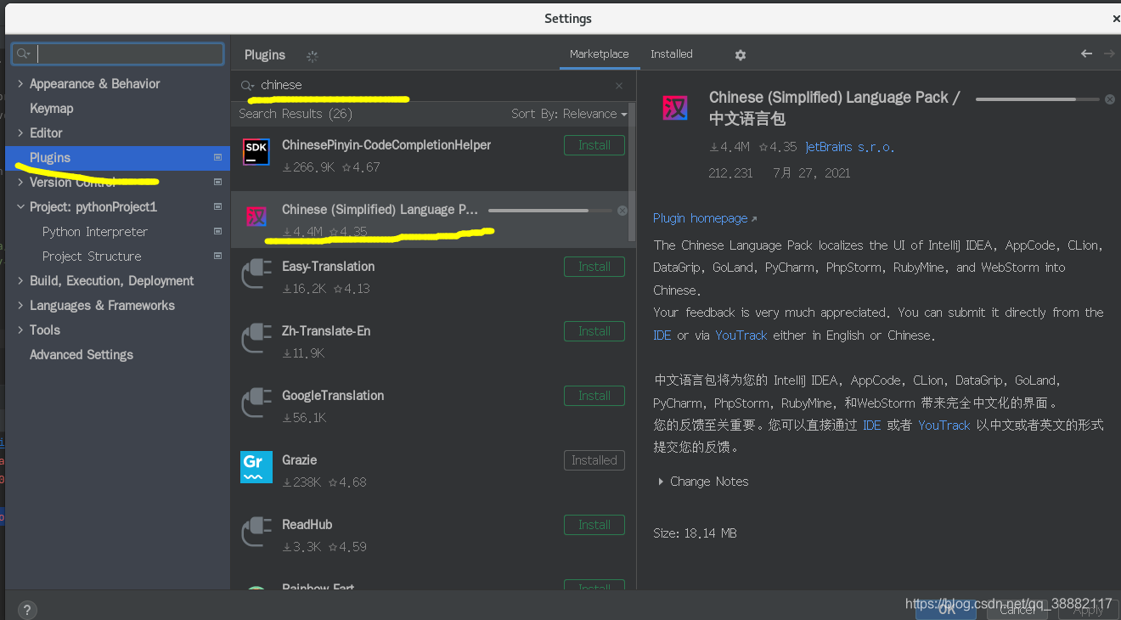Screen dimensions: 1121x620
Task: Focus the settings search input field
Action: 118,54
